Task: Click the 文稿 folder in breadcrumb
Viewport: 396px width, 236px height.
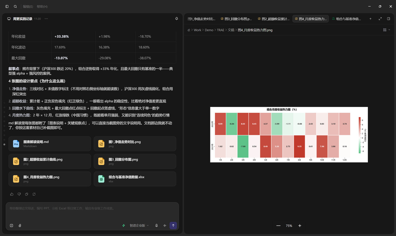Action: pyautogui.click(x=231, y=30)
